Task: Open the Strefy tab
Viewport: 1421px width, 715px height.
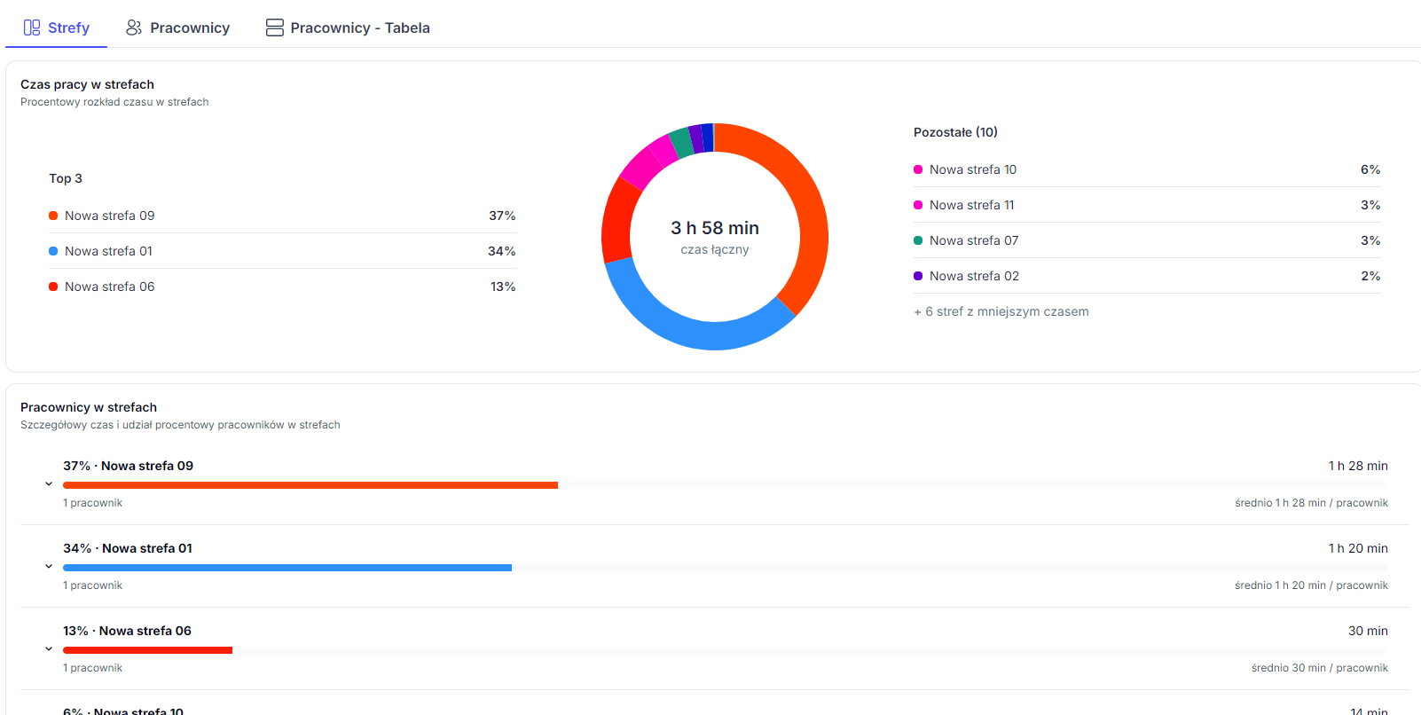Action: pyautogui.click(x=57, y=27)
